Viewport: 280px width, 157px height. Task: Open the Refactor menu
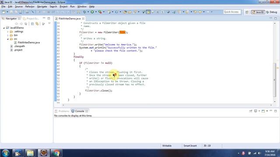tap(30, 7)
